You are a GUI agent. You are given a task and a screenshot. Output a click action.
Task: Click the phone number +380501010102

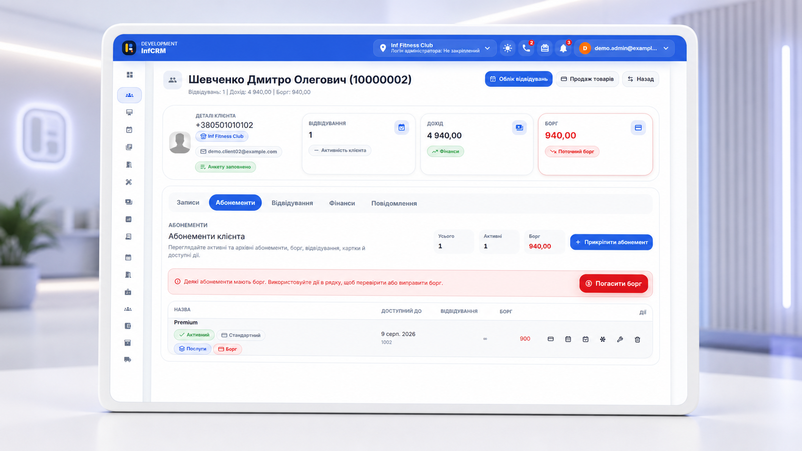click(x=224, y=125)
